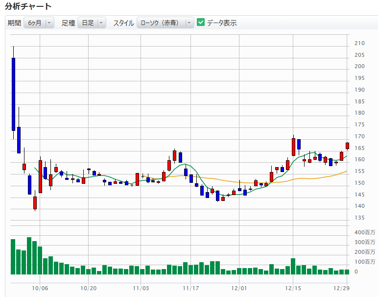This screenshot has height=297, width=378.
Task: Uncheck the データ表示 checkbox
Action: [x=201, y=23]
